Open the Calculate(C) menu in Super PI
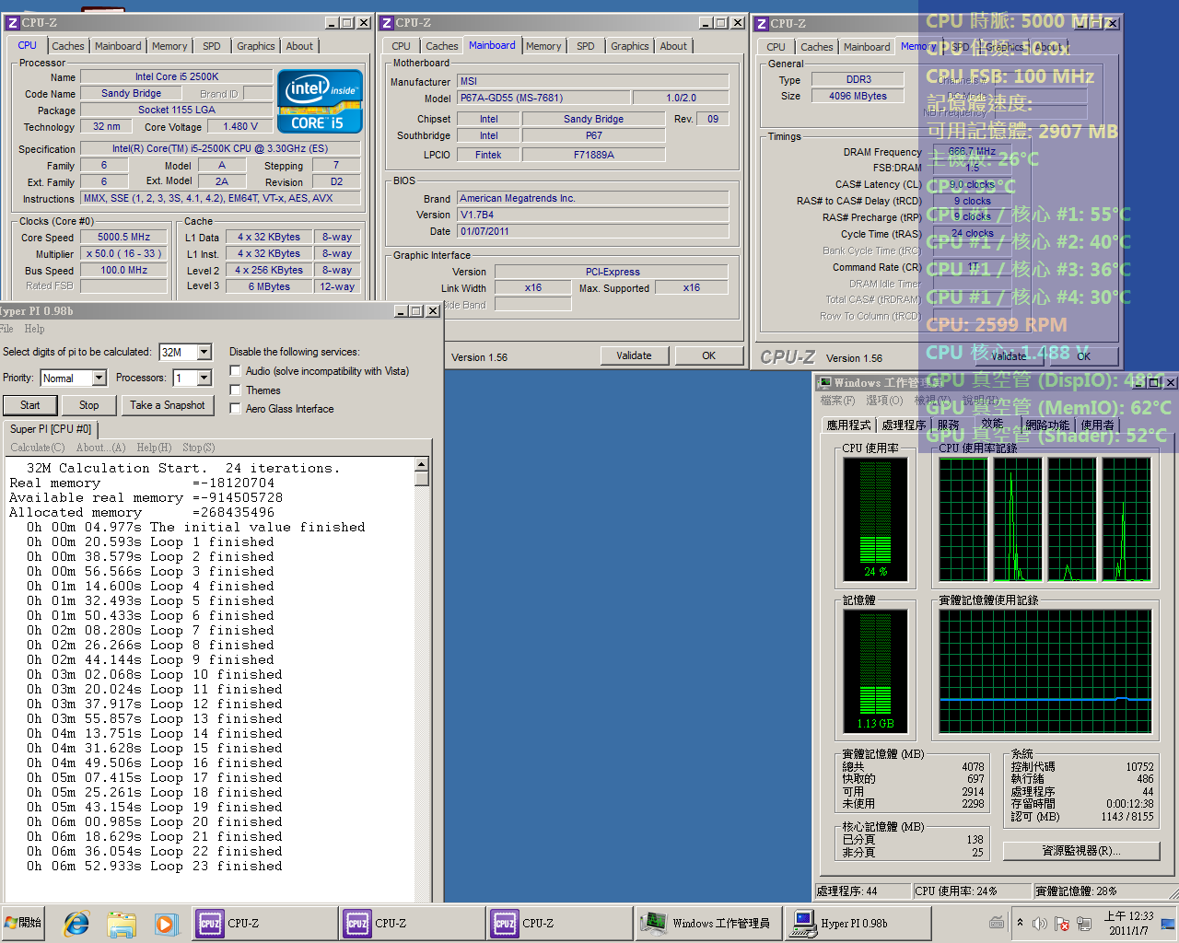Screen dimensions: 1179x943 click(x=38, y=448)
